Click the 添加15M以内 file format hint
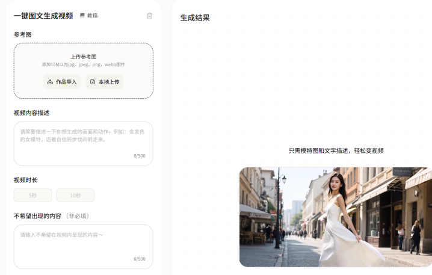Viewport: 432px width, 275px height. (x=83, y=64)
